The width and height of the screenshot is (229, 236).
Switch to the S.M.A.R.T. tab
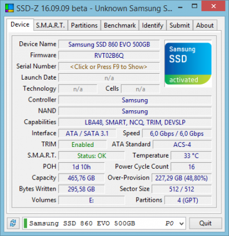[50, 25]
